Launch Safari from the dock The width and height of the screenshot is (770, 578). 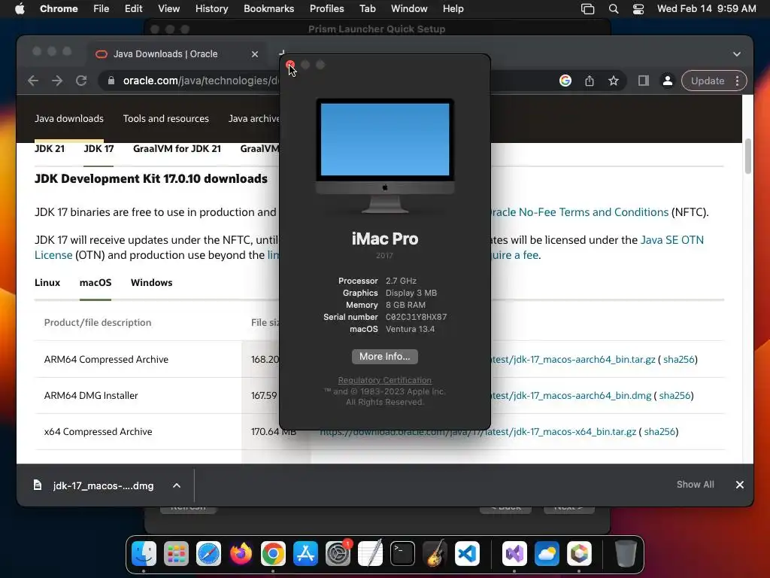tap(209, 553)
